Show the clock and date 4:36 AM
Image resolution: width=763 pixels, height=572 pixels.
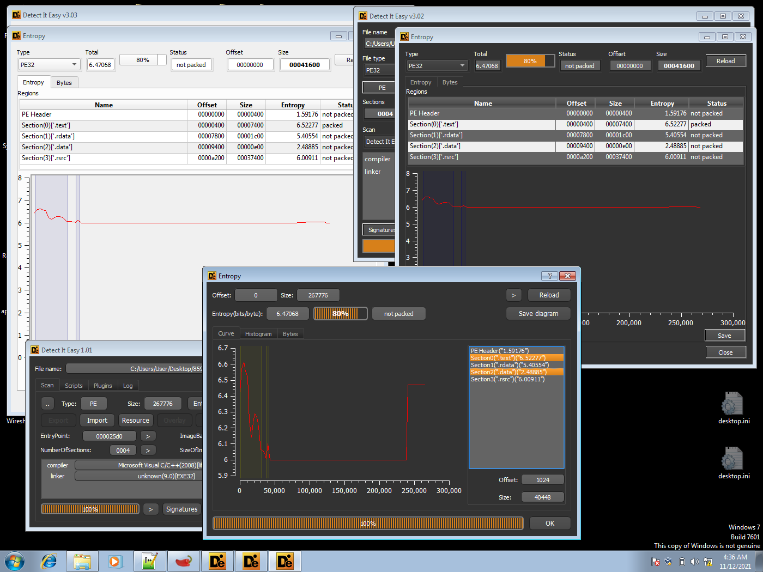point(735,562)
